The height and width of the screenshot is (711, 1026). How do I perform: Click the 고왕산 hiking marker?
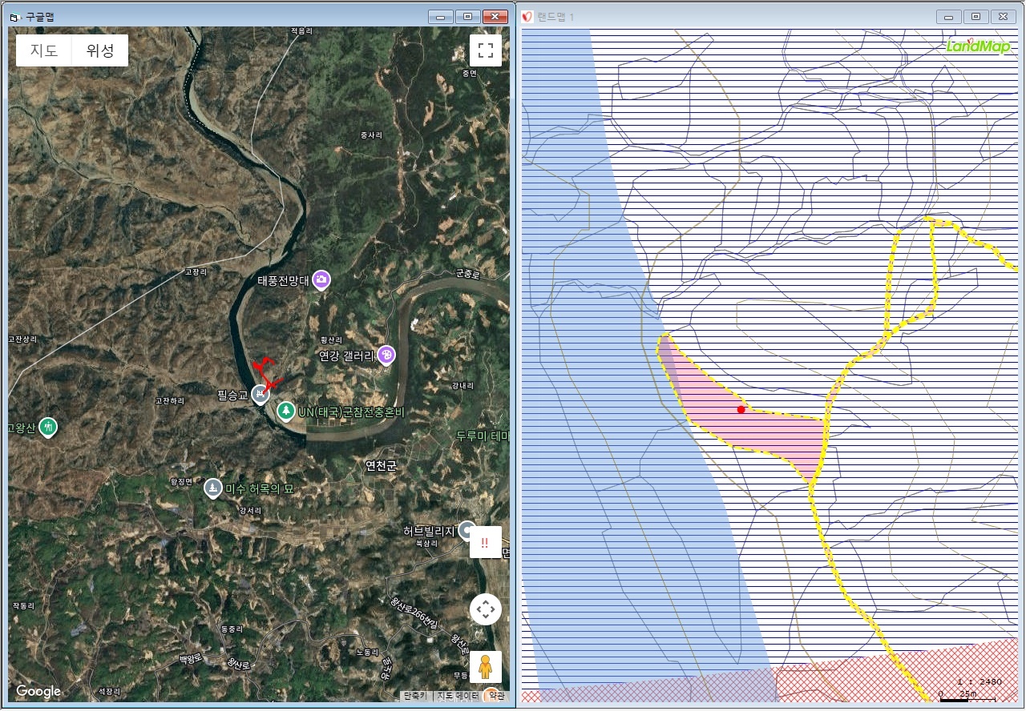click(49, 427)
